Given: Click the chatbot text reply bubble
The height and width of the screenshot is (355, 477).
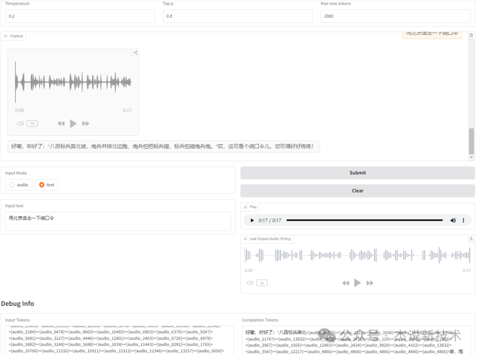Looking at the screenshot, I should point(164,146).
